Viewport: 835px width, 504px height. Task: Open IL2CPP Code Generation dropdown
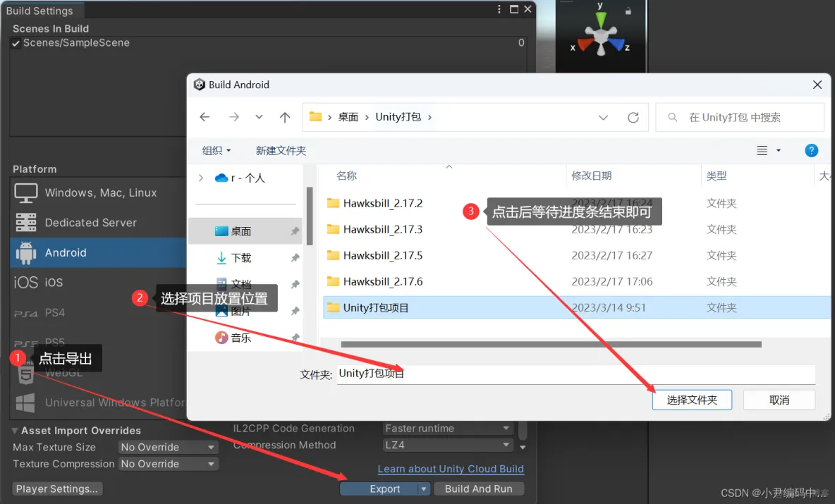[x=447, y=429]
